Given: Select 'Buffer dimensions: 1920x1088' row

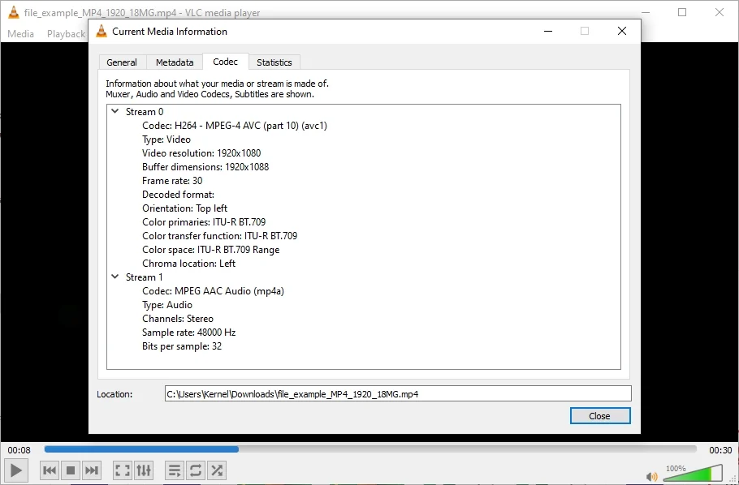Looking at the screenshot, I should point(205,167).
